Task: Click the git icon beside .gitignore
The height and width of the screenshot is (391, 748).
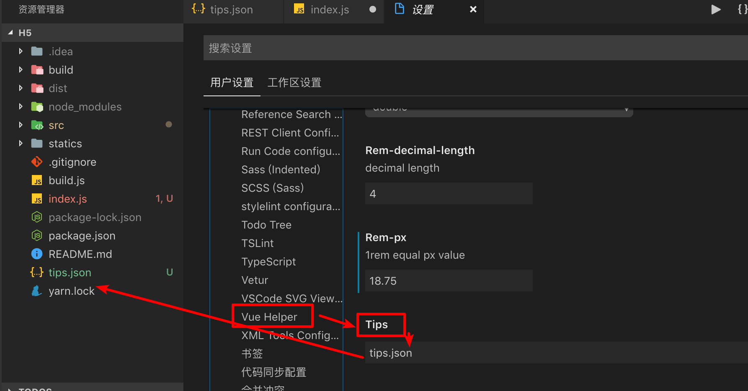Action: coord(37,162)
